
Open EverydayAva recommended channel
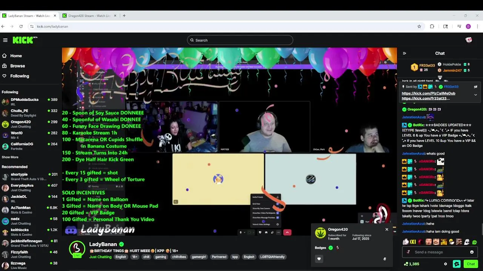(x=29, y=188)
